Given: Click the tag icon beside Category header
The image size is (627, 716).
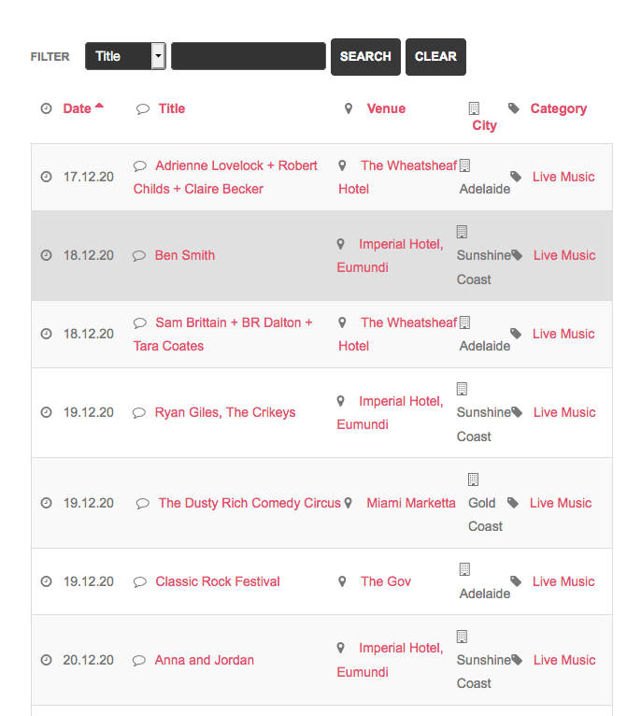Looking at the screenshot, I should [514, 108].
